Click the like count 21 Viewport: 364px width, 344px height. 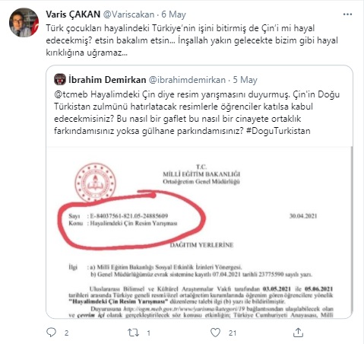[233, 333]
